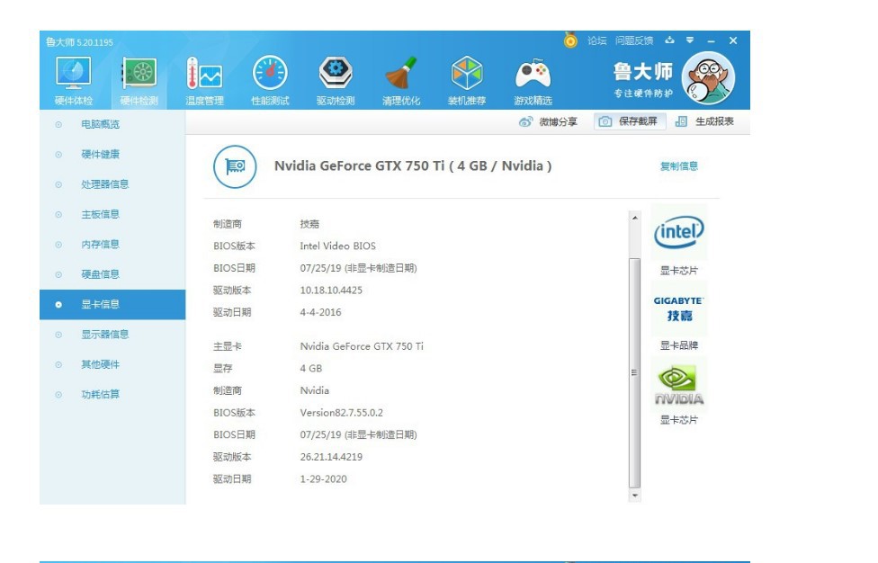Click 显存 value 4 GB

pyautogui.click(x=310, y=368)
